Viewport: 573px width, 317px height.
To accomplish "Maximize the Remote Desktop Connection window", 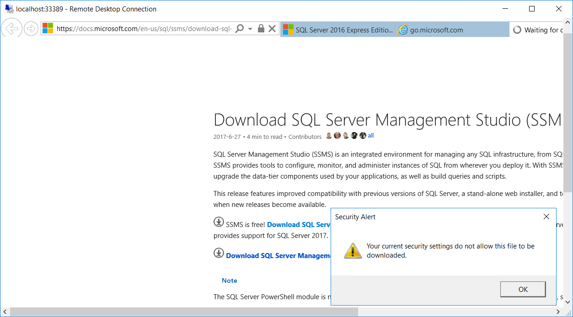I will (532, 9).
